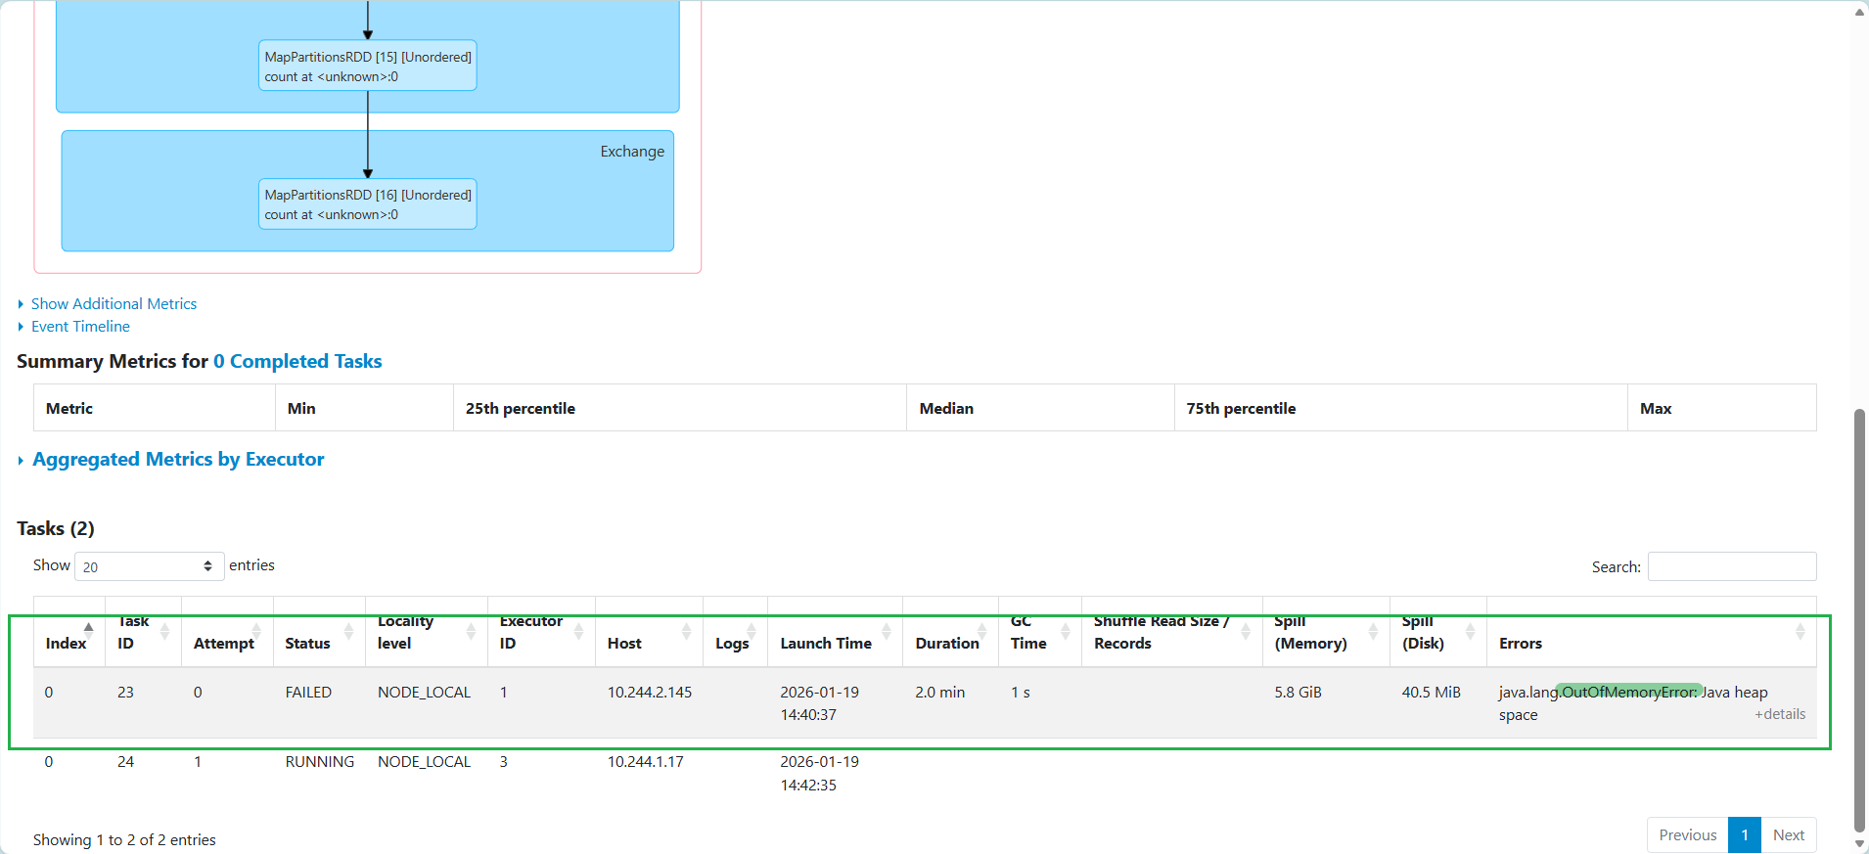
Task: Click sort arrows in Errors column
Action: 1800,631
